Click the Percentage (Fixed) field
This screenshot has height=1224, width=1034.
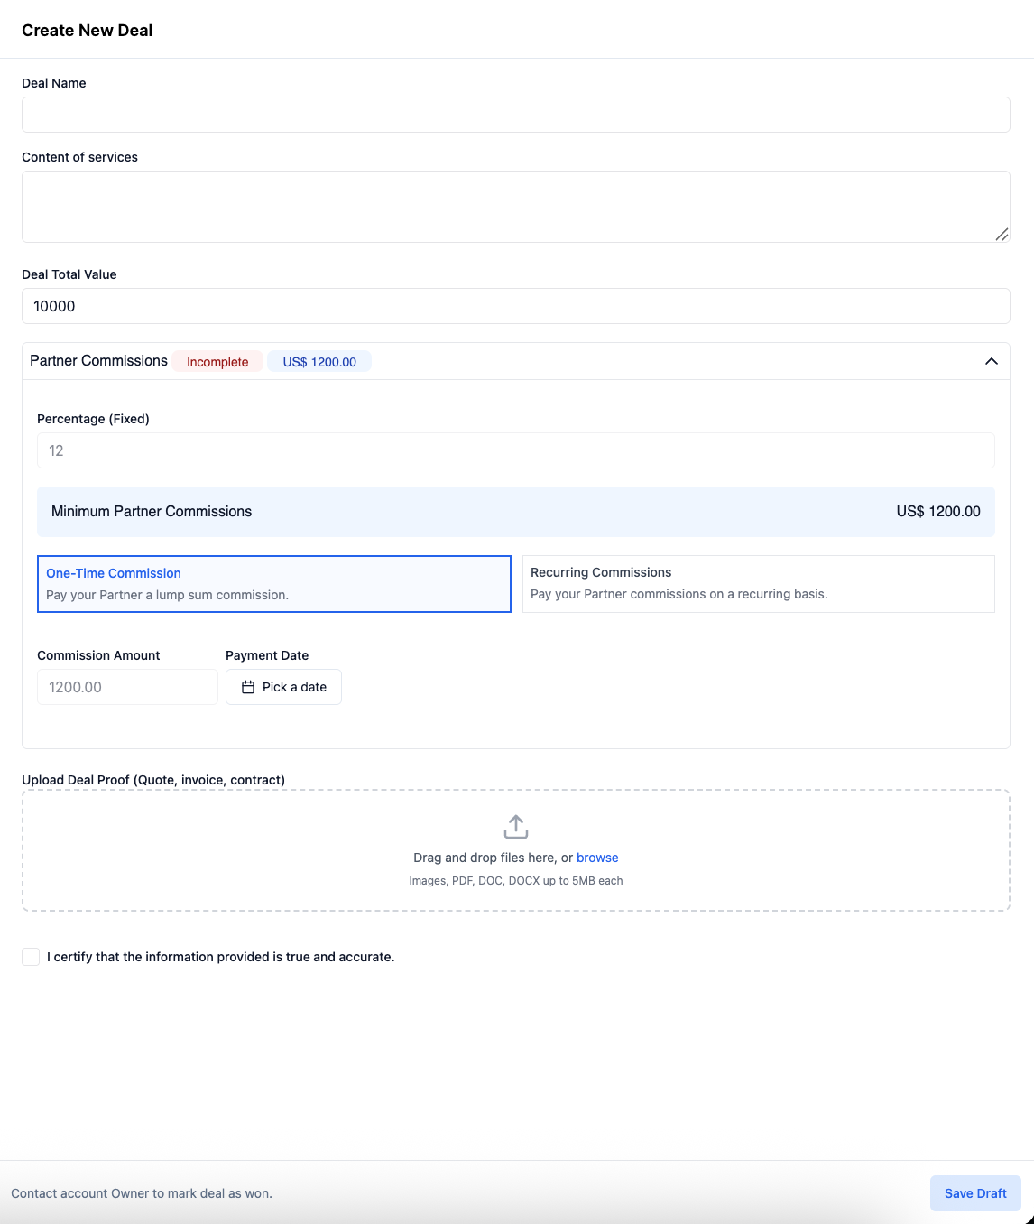click(x=516, y=450)
